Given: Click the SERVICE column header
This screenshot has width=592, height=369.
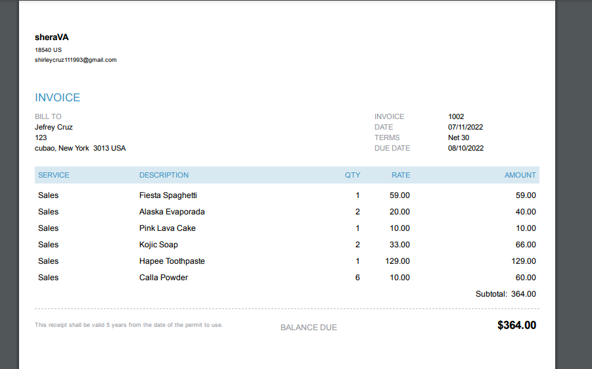Looking at the screenshot, I should tap(54, 175).
